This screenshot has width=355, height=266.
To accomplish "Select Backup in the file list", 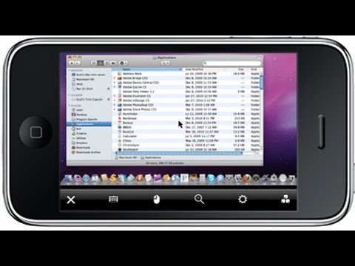I will pyautogui.click(x=186, y=123).
